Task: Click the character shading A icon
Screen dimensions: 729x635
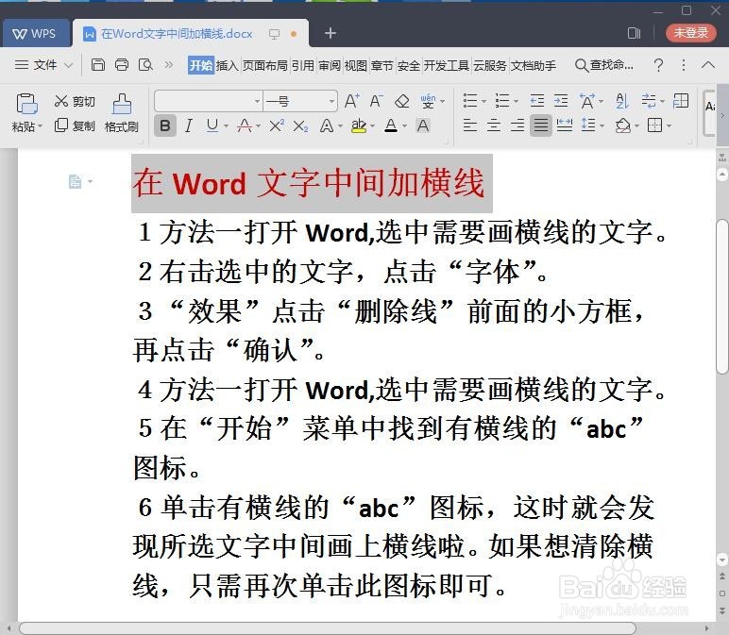Action: click(x=423, y=125)
